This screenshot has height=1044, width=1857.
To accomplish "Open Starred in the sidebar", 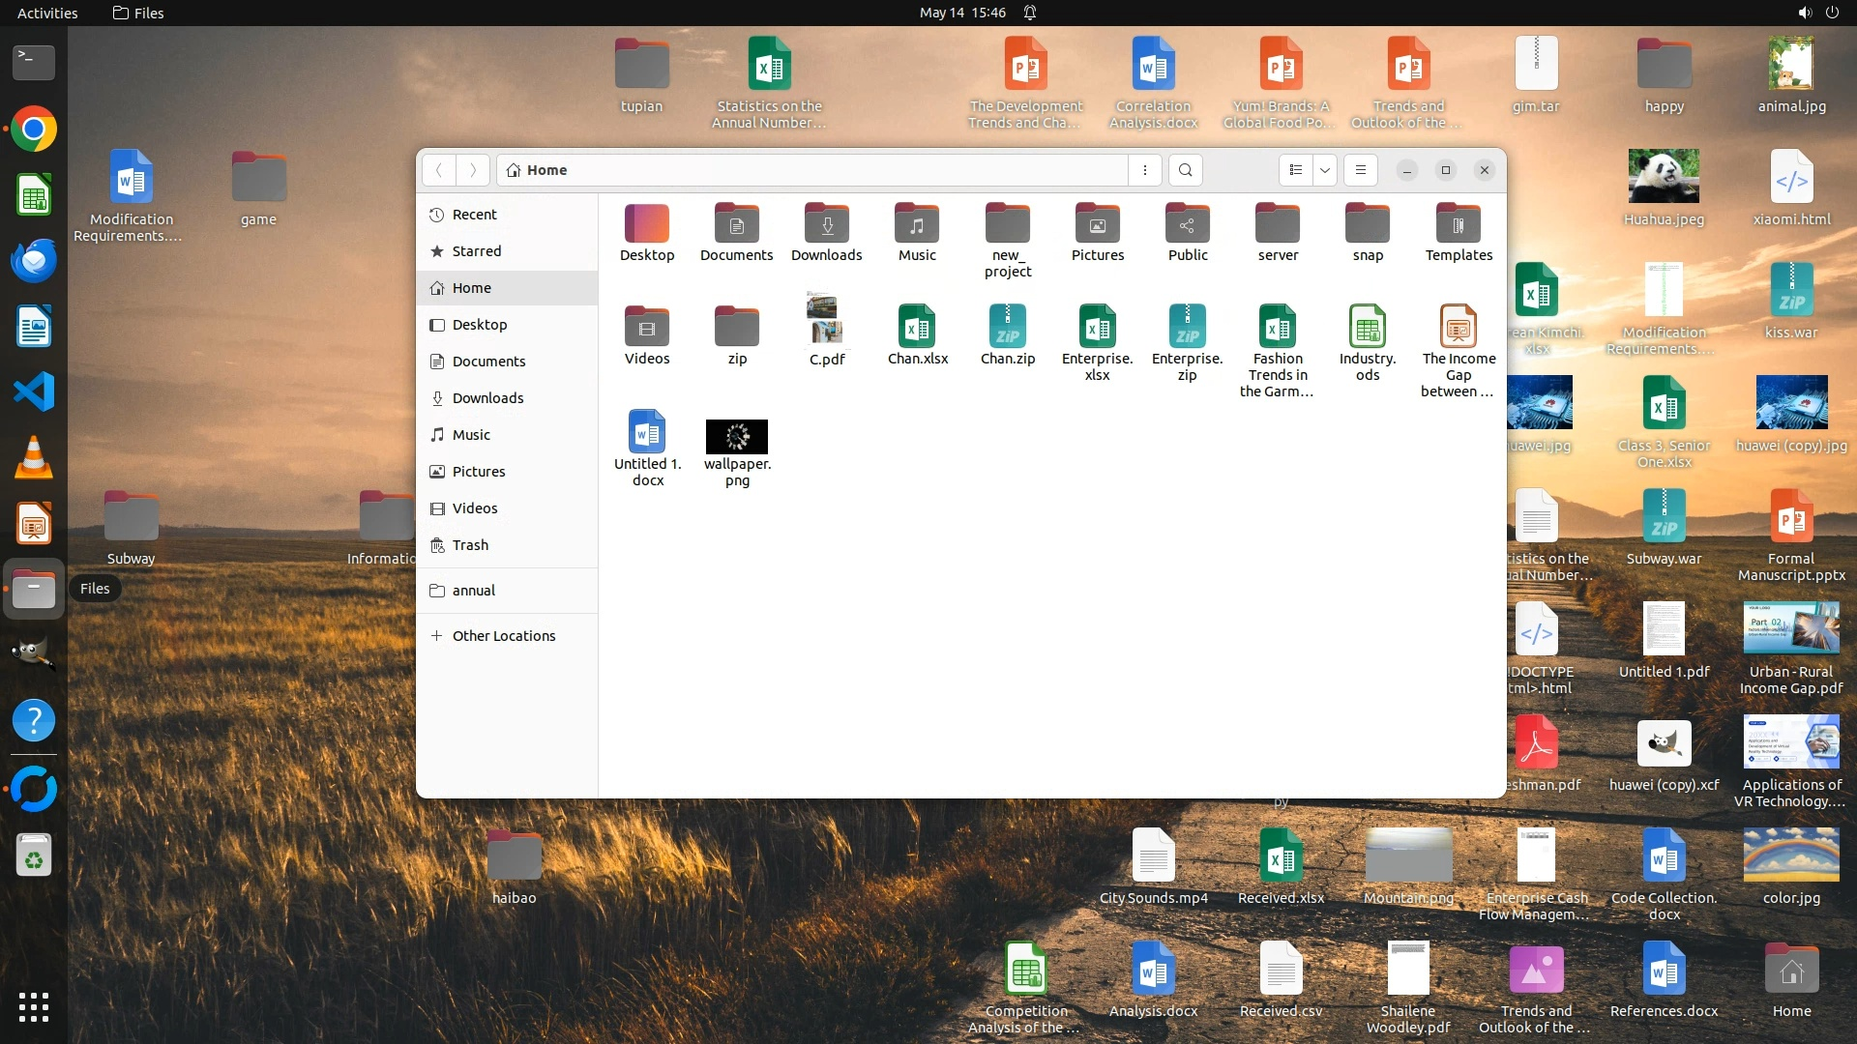I will (x=477, y=251).
